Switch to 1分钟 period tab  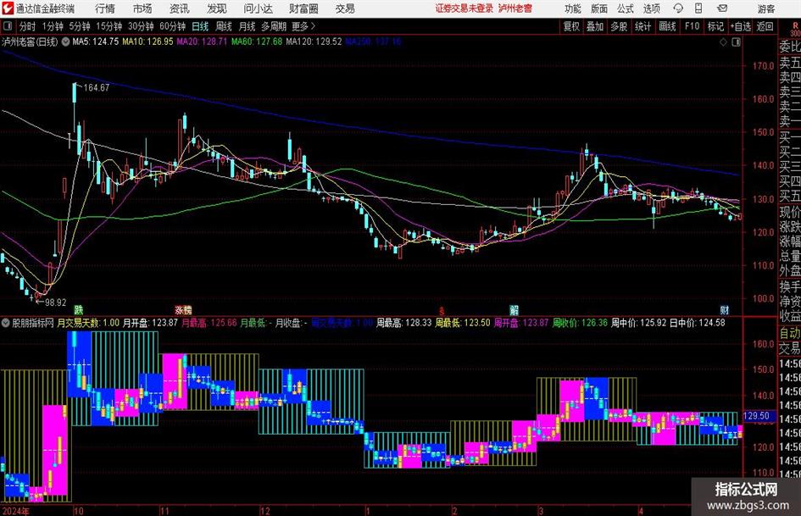tap(52, 26)
